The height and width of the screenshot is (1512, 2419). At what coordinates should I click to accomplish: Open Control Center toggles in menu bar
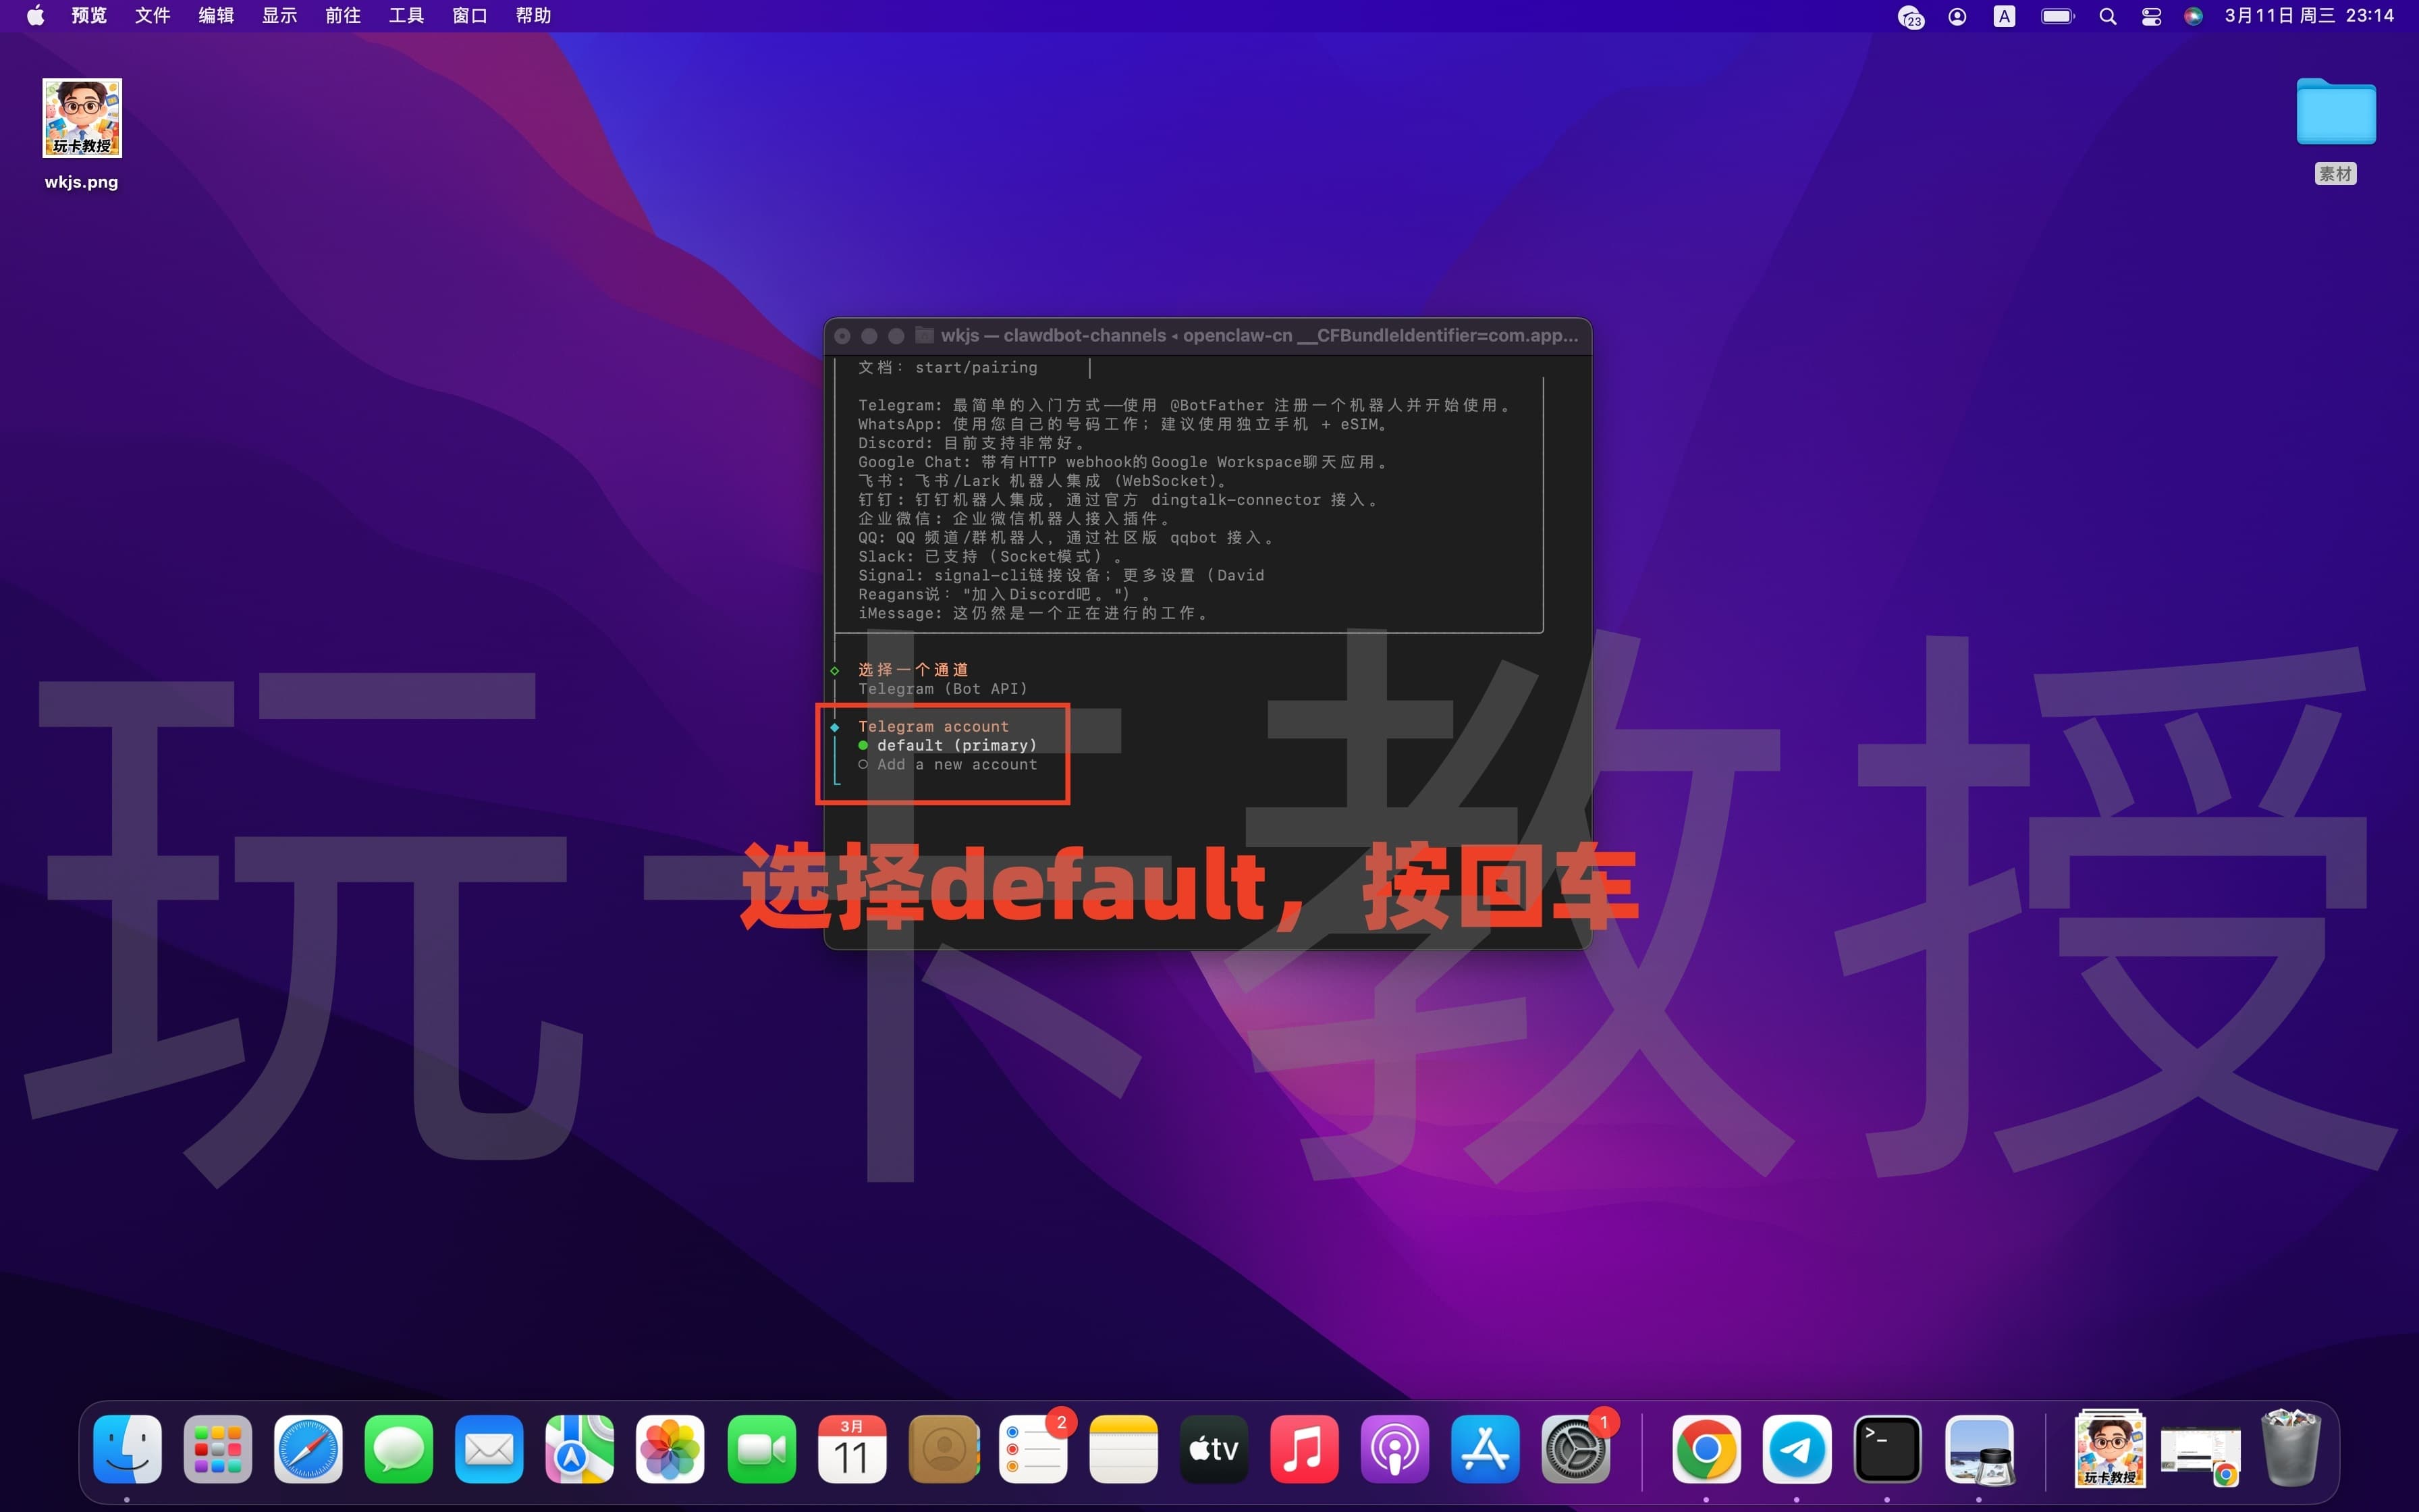2150,16
